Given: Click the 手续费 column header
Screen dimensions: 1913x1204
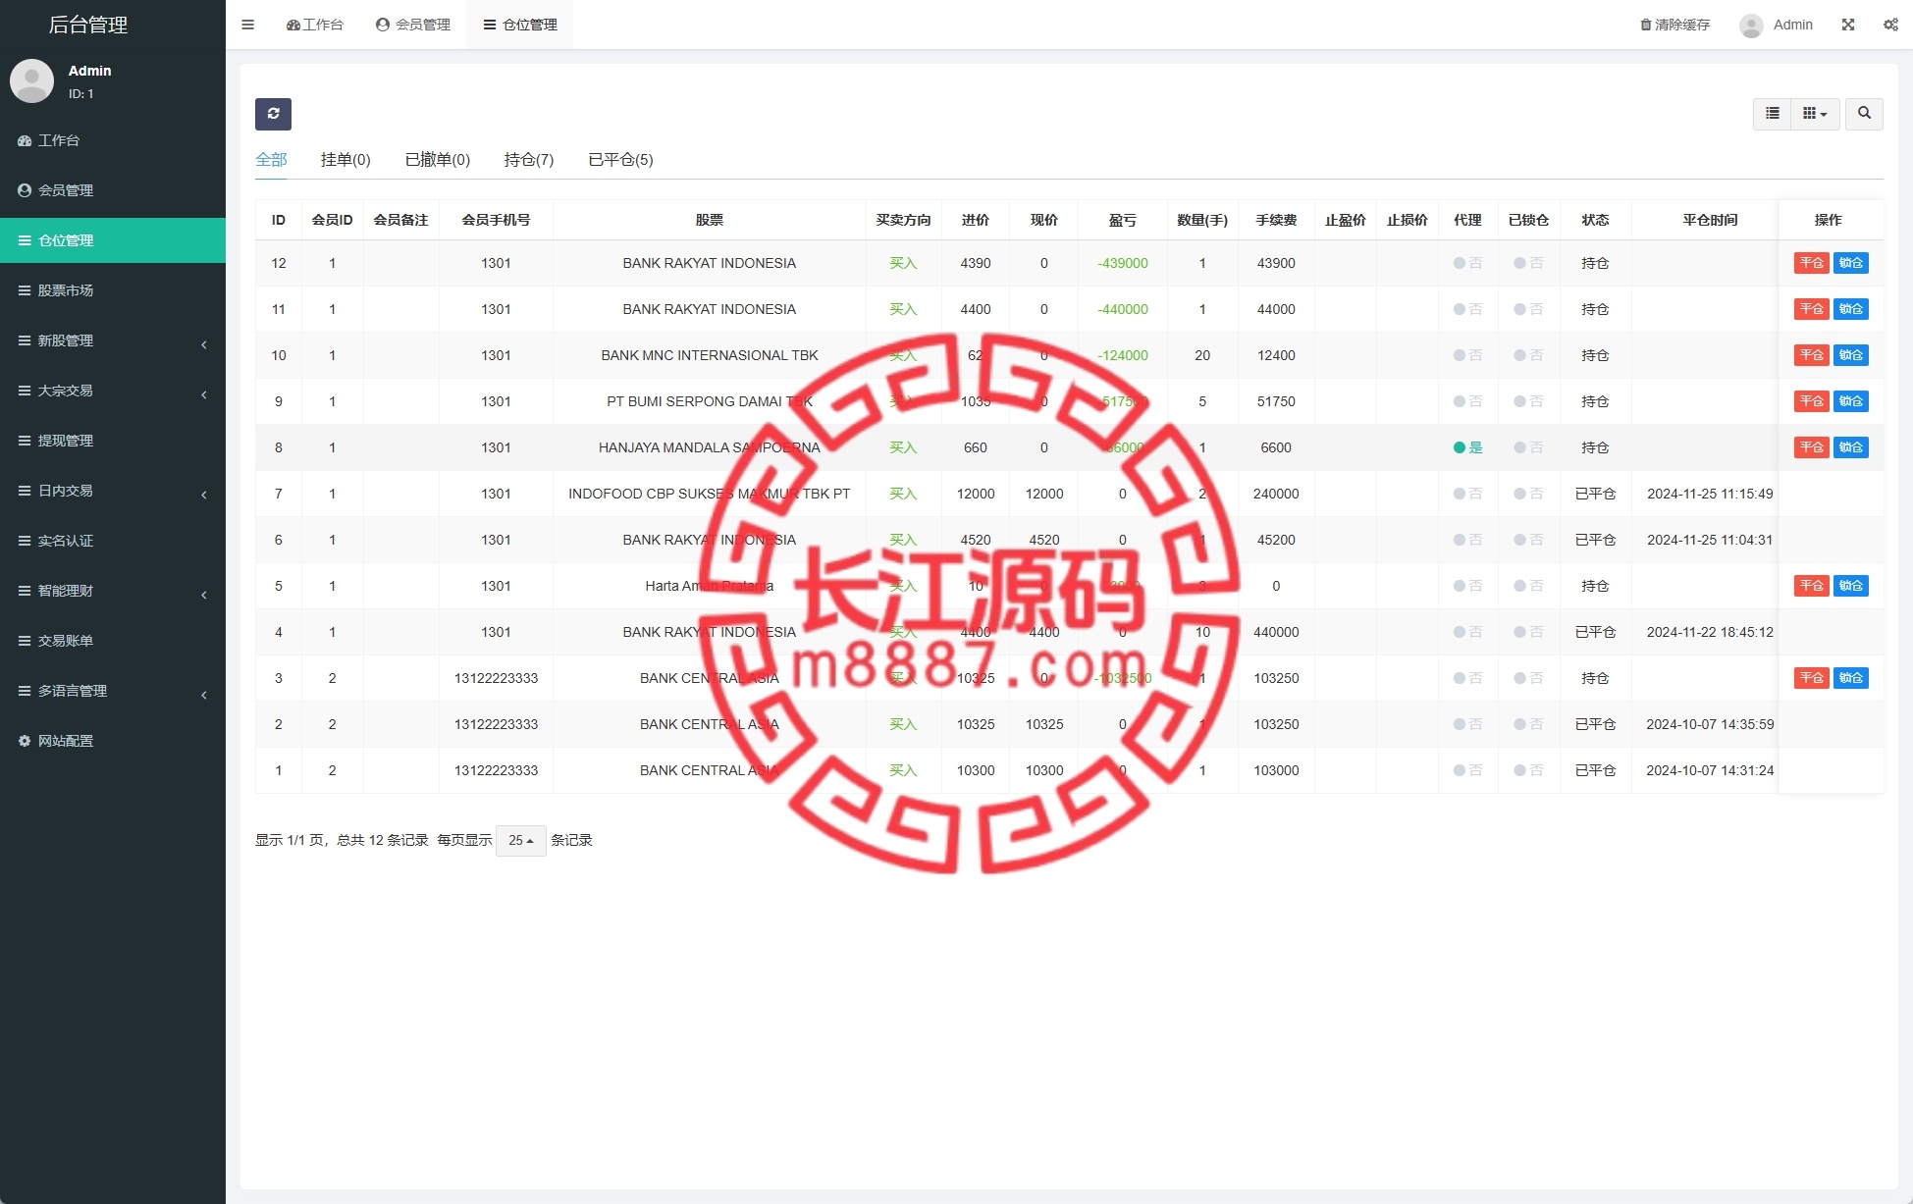Looking at the screenshot, I should [x=1276, y=220].
